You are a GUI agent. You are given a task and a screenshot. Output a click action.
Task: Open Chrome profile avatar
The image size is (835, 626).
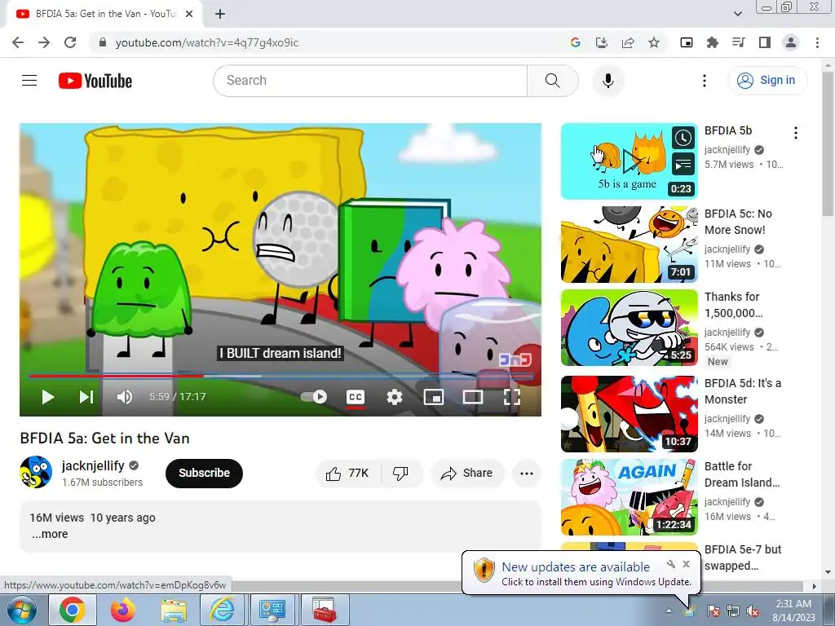click(x=791, y=42)
